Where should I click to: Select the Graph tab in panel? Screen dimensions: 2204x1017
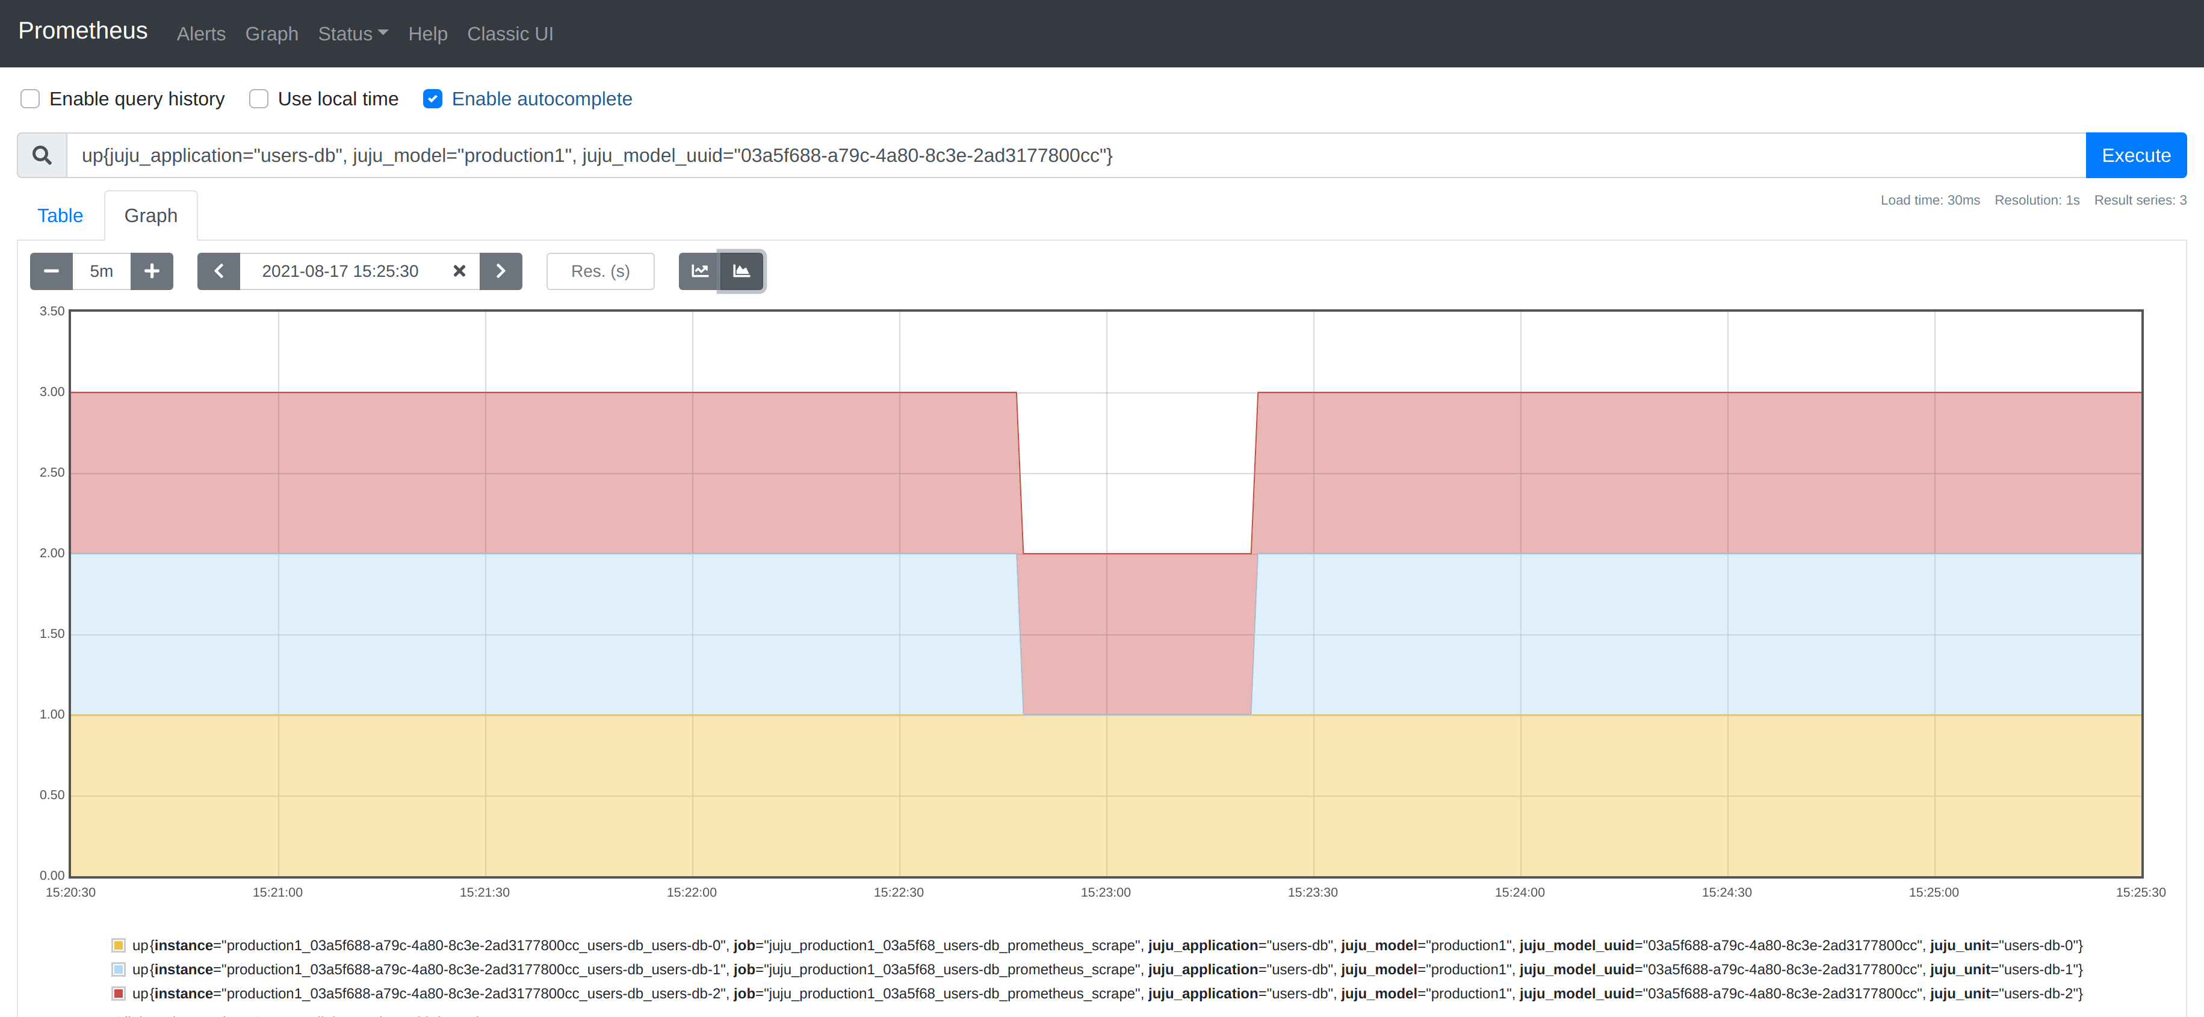(x=150, y=215)
